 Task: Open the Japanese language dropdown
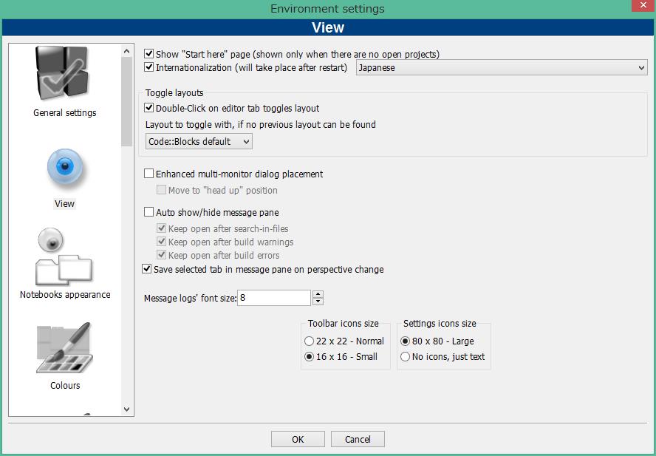pos(640,67)
